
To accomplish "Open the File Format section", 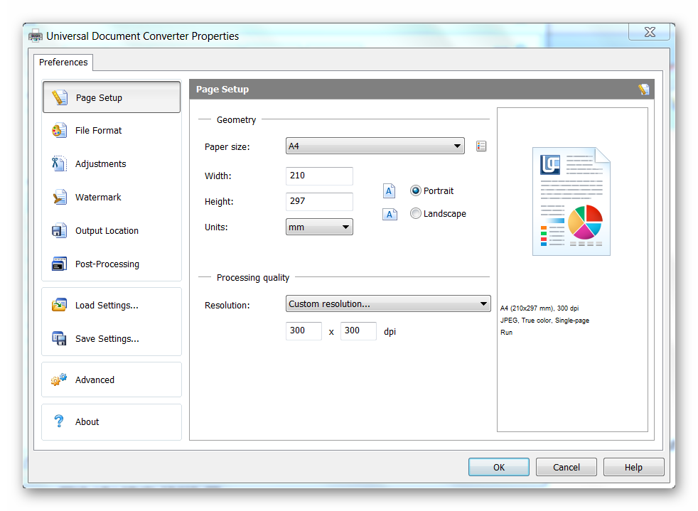I will 112,131.
